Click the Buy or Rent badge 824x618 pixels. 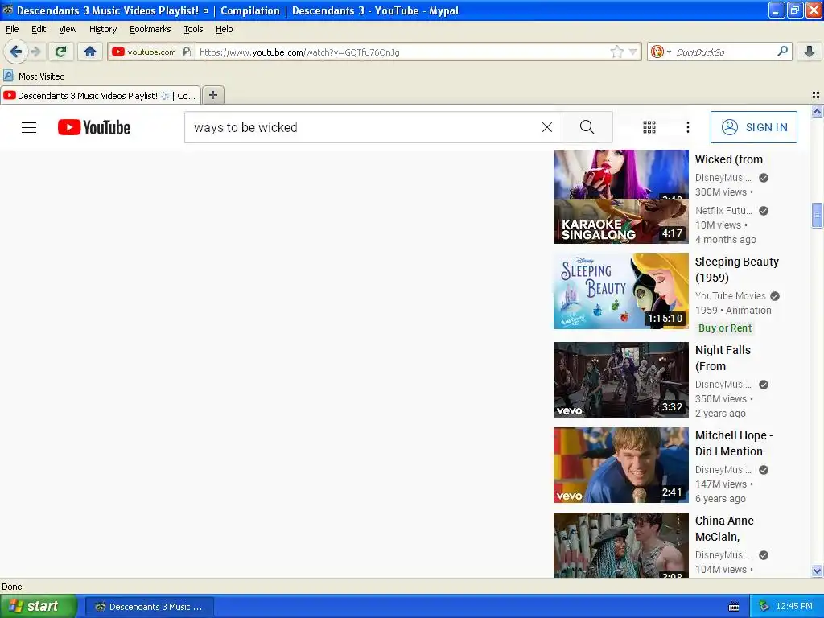(725, 328)
